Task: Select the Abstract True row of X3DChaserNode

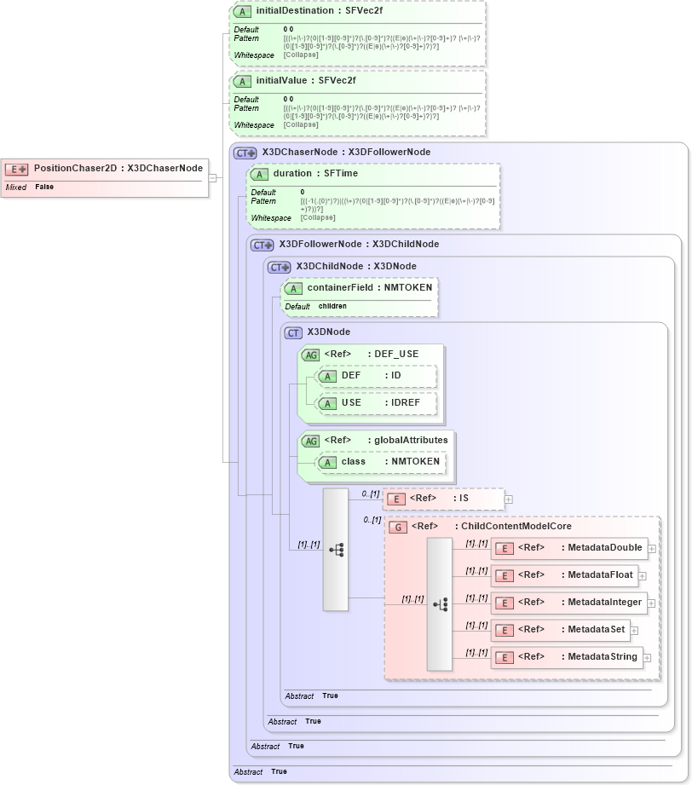Action: [261, 771]
